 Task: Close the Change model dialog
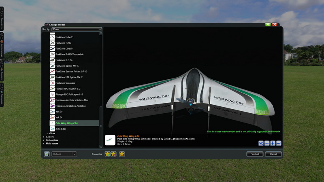(275, 24)
